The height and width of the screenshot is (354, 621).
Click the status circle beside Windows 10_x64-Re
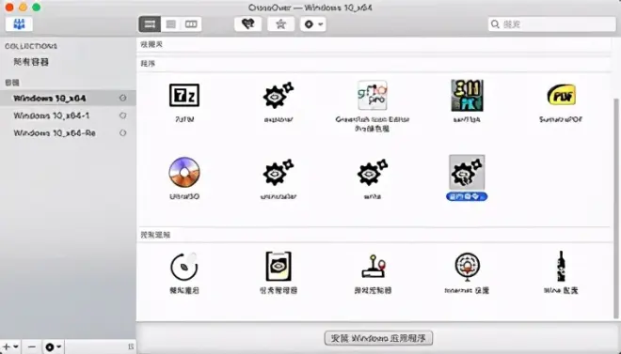(x=122, y=132)
